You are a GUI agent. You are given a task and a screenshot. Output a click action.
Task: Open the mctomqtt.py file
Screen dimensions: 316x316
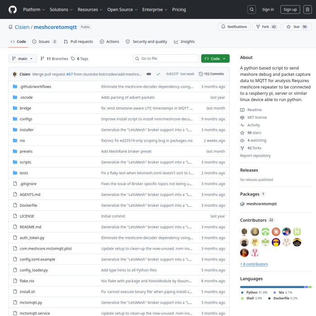pos(31,302)
